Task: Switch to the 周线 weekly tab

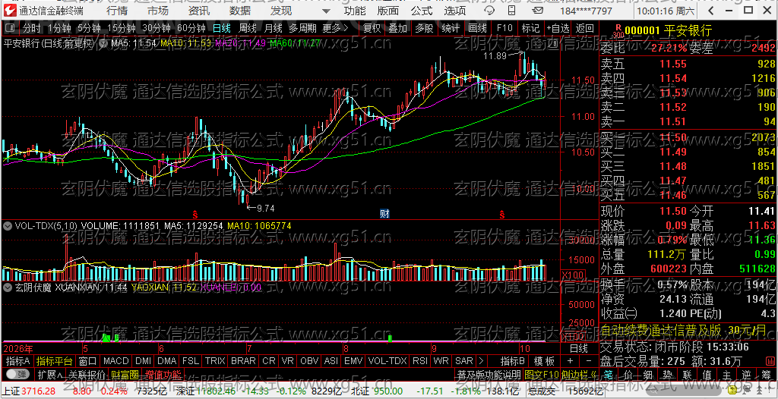Action: tap(248, 28)
